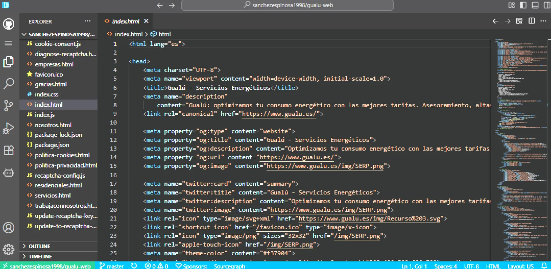Close the index.html tab

(x=146, y=21)
